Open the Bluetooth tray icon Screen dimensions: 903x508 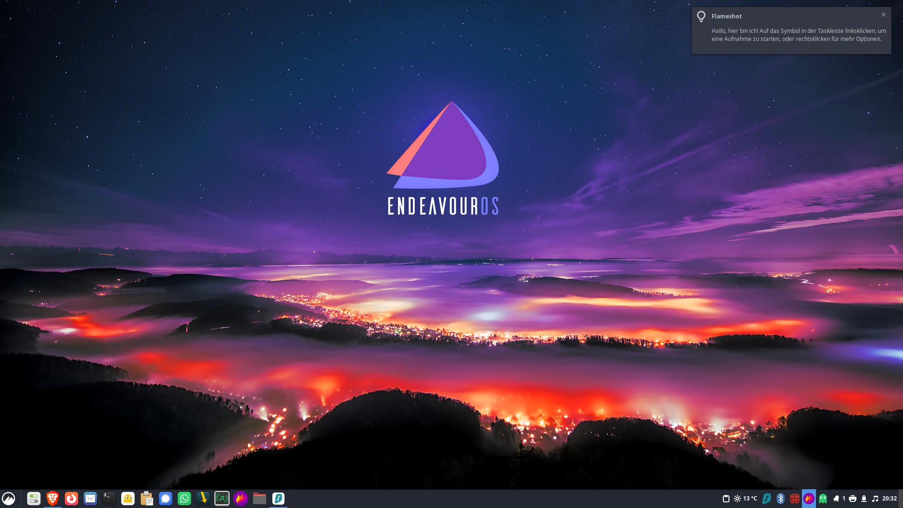click(x=781, y=499)
